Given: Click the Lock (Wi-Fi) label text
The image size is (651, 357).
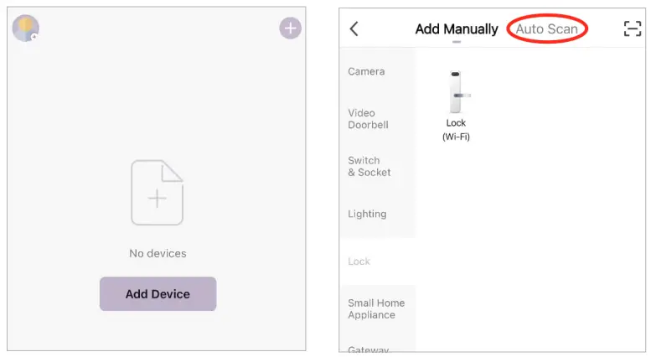Looking at the screenshot, I should [x=456, y=130].
